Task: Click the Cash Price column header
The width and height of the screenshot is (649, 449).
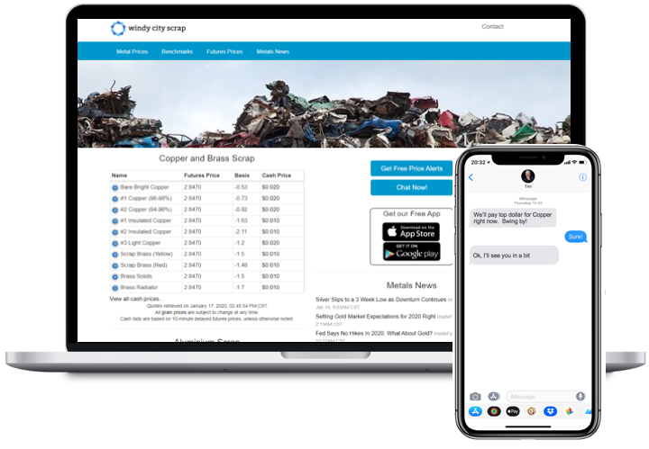Action: 277,175
